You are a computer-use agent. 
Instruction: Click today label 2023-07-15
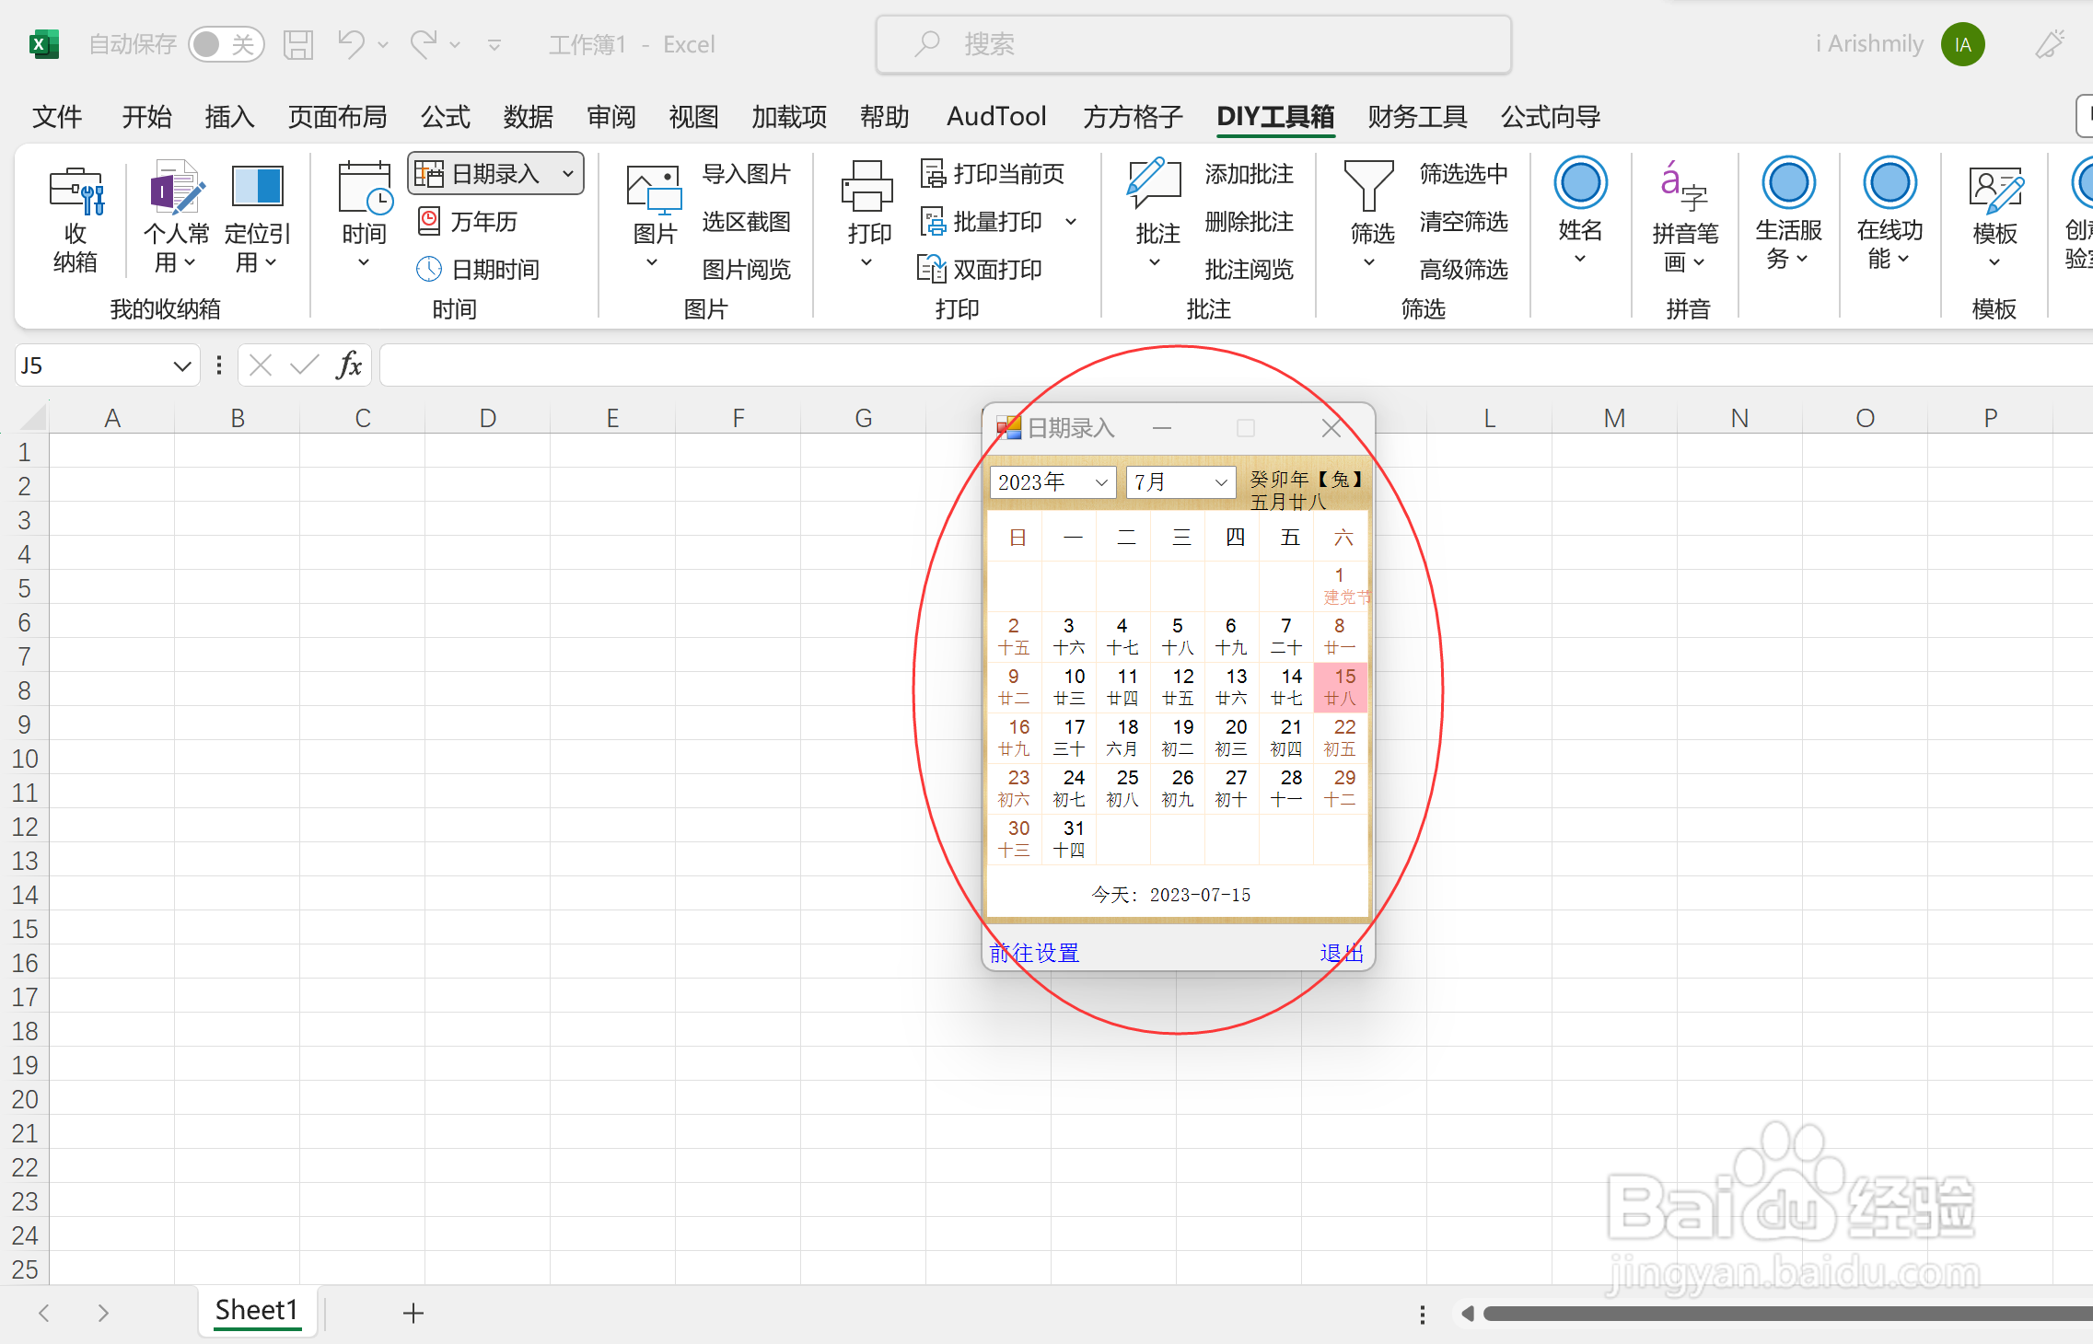(x=1171, y=895)
